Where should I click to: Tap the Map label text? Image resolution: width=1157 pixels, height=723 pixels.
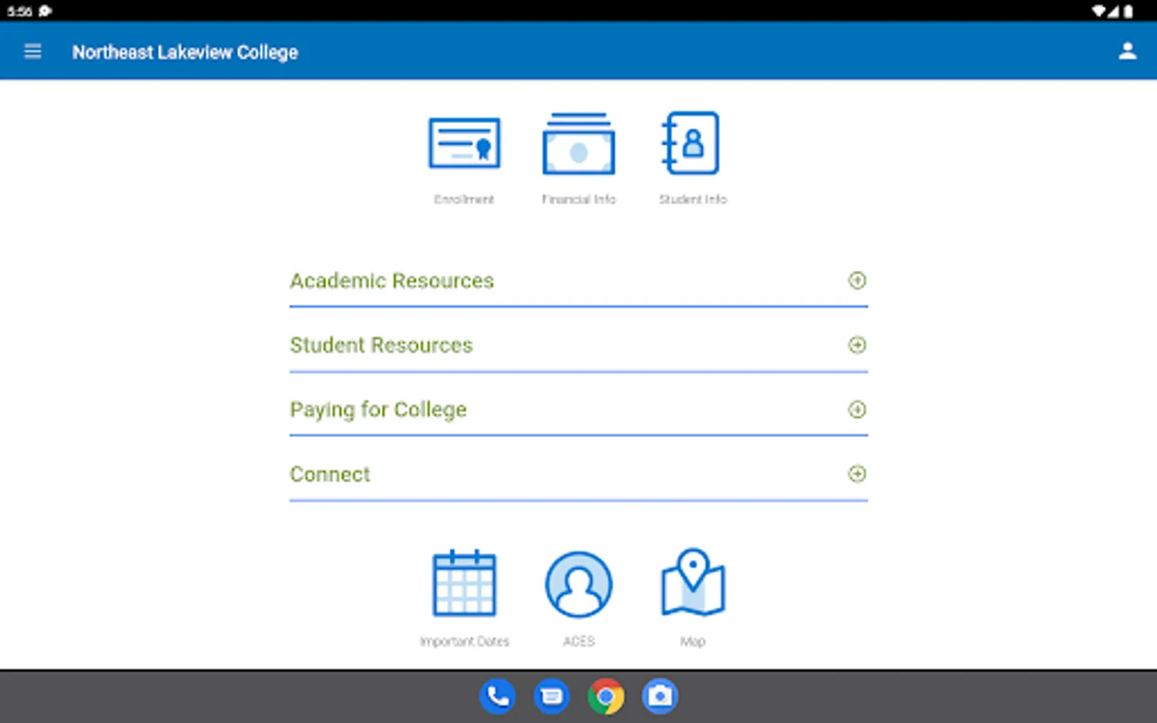(693, 641)
